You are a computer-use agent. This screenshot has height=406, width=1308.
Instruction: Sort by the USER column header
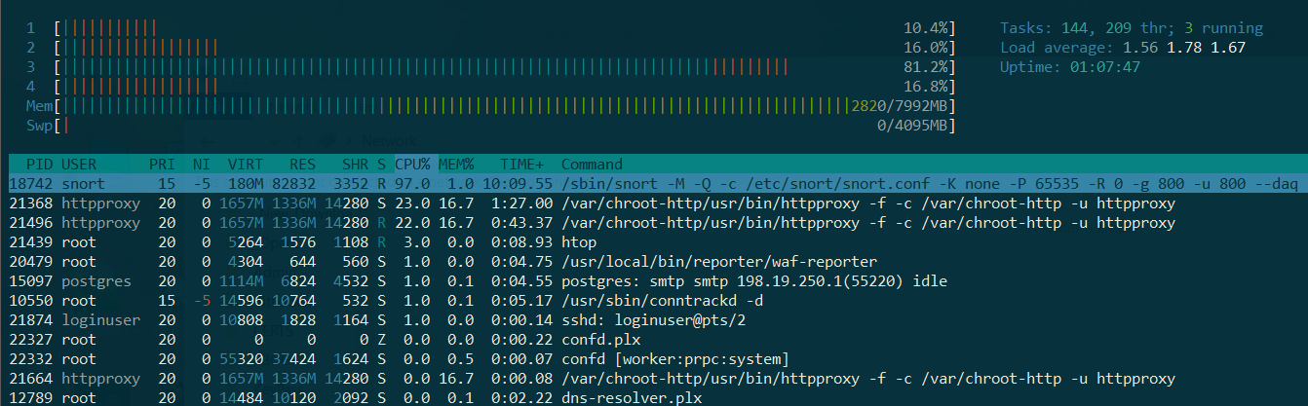tap(79, 164)
